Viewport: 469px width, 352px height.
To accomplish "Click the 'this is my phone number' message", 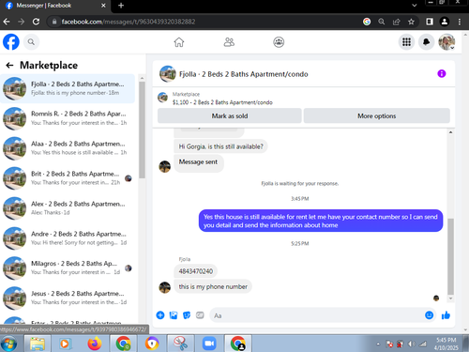I will pyautogui.click(x=213, y=286).
